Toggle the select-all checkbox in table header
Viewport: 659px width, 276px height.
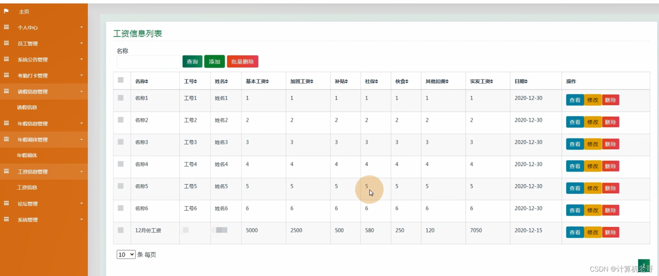click(120, 80)
